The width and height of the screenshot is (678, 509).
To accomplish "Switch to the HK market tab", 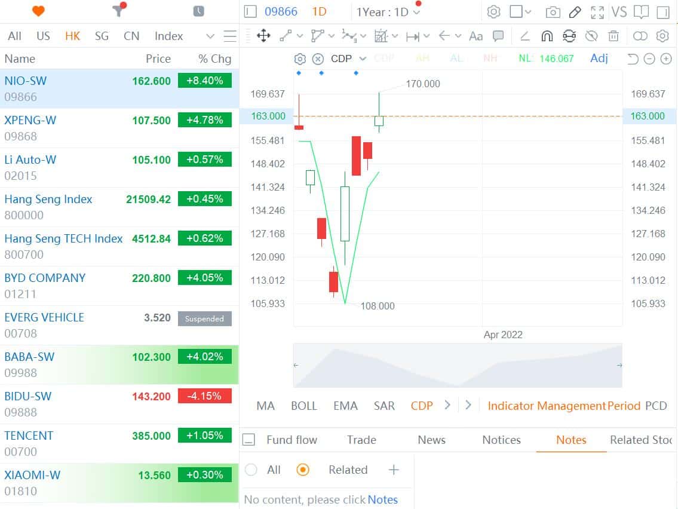I will pyautogui.click(x=72, y=36).
